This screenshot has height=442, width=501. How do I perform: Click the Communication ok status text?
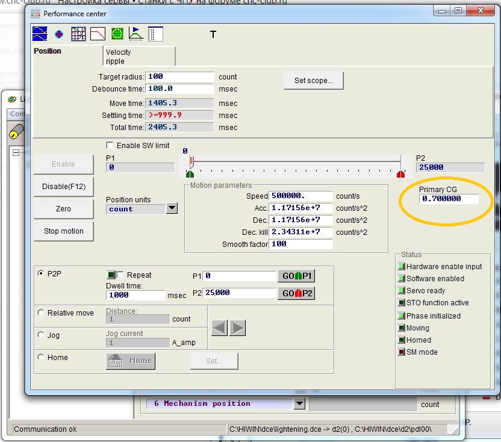(45, 429)
